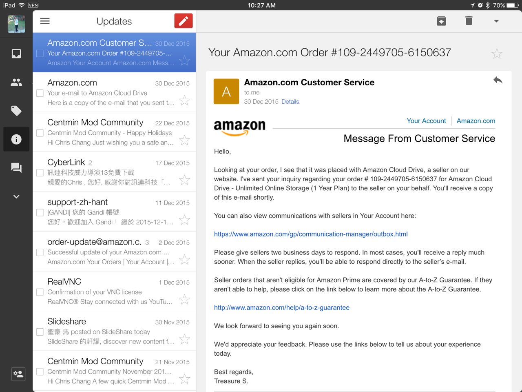
Task: Star the support-zh-hant Gandi email
Action: pos(185,220)
